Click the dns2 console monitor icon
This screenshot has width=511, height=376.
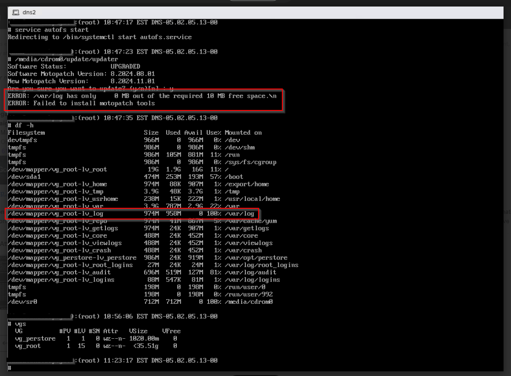click(16, 13)
